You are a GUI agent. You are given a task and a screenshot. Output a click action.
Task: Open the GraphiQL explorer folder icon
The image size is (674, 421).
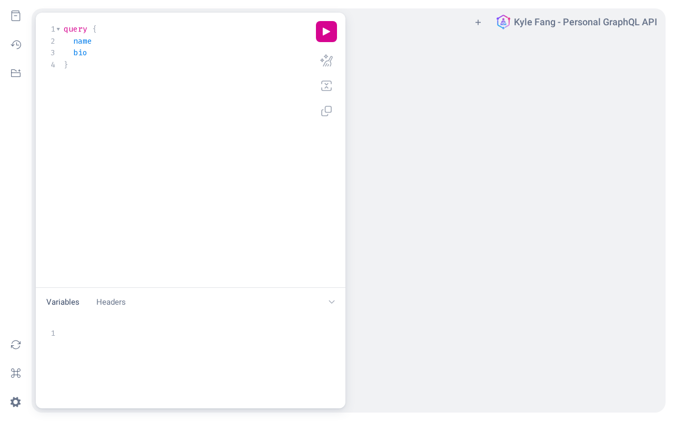point(16,73)
